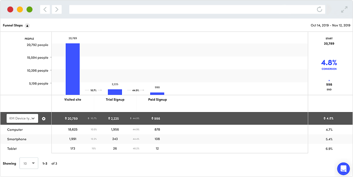This screenshot has height=177, width=353.
Task: Click the 6.9% Tablet conversion
Action: click(329, 149)
